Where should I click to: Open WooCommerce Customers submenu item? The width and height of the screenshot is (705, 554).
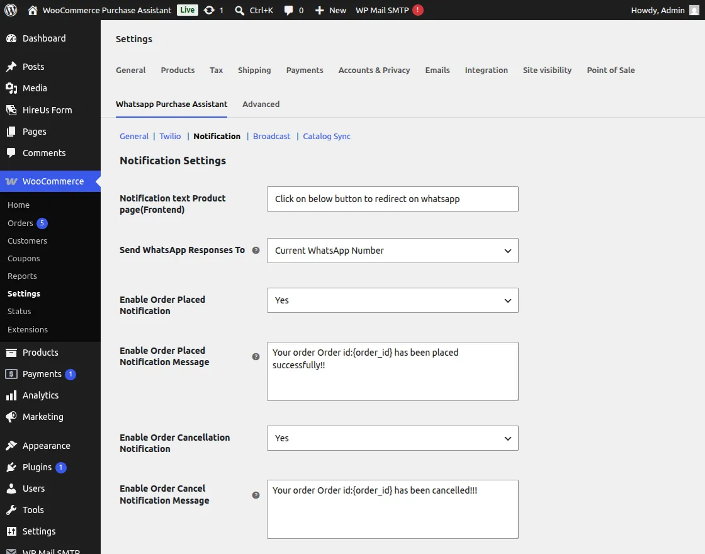tap(28, 241)
